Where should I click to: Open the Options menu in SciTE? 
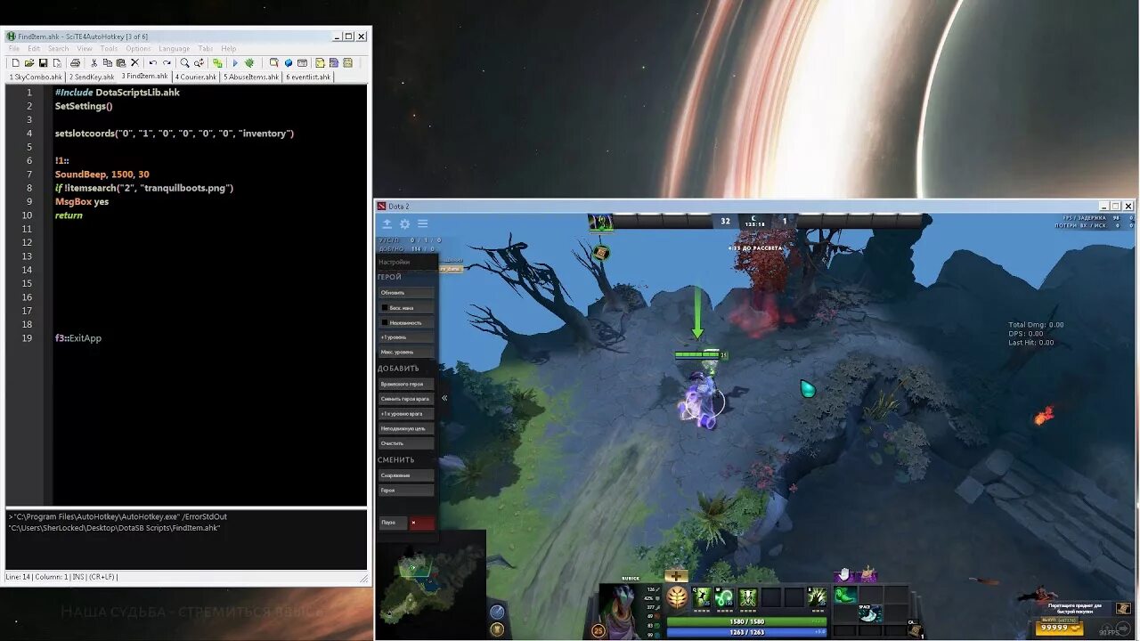(x=138, y=49)
